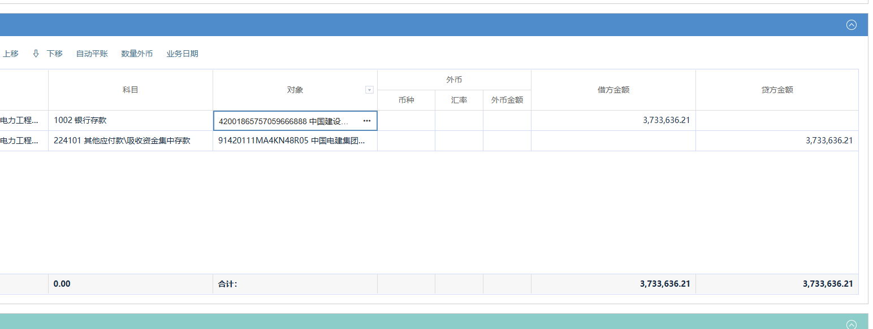Select the 1002 银行存款 subject cell
The height and width of the screenshot is (329, 873).
tap(131, 120)
